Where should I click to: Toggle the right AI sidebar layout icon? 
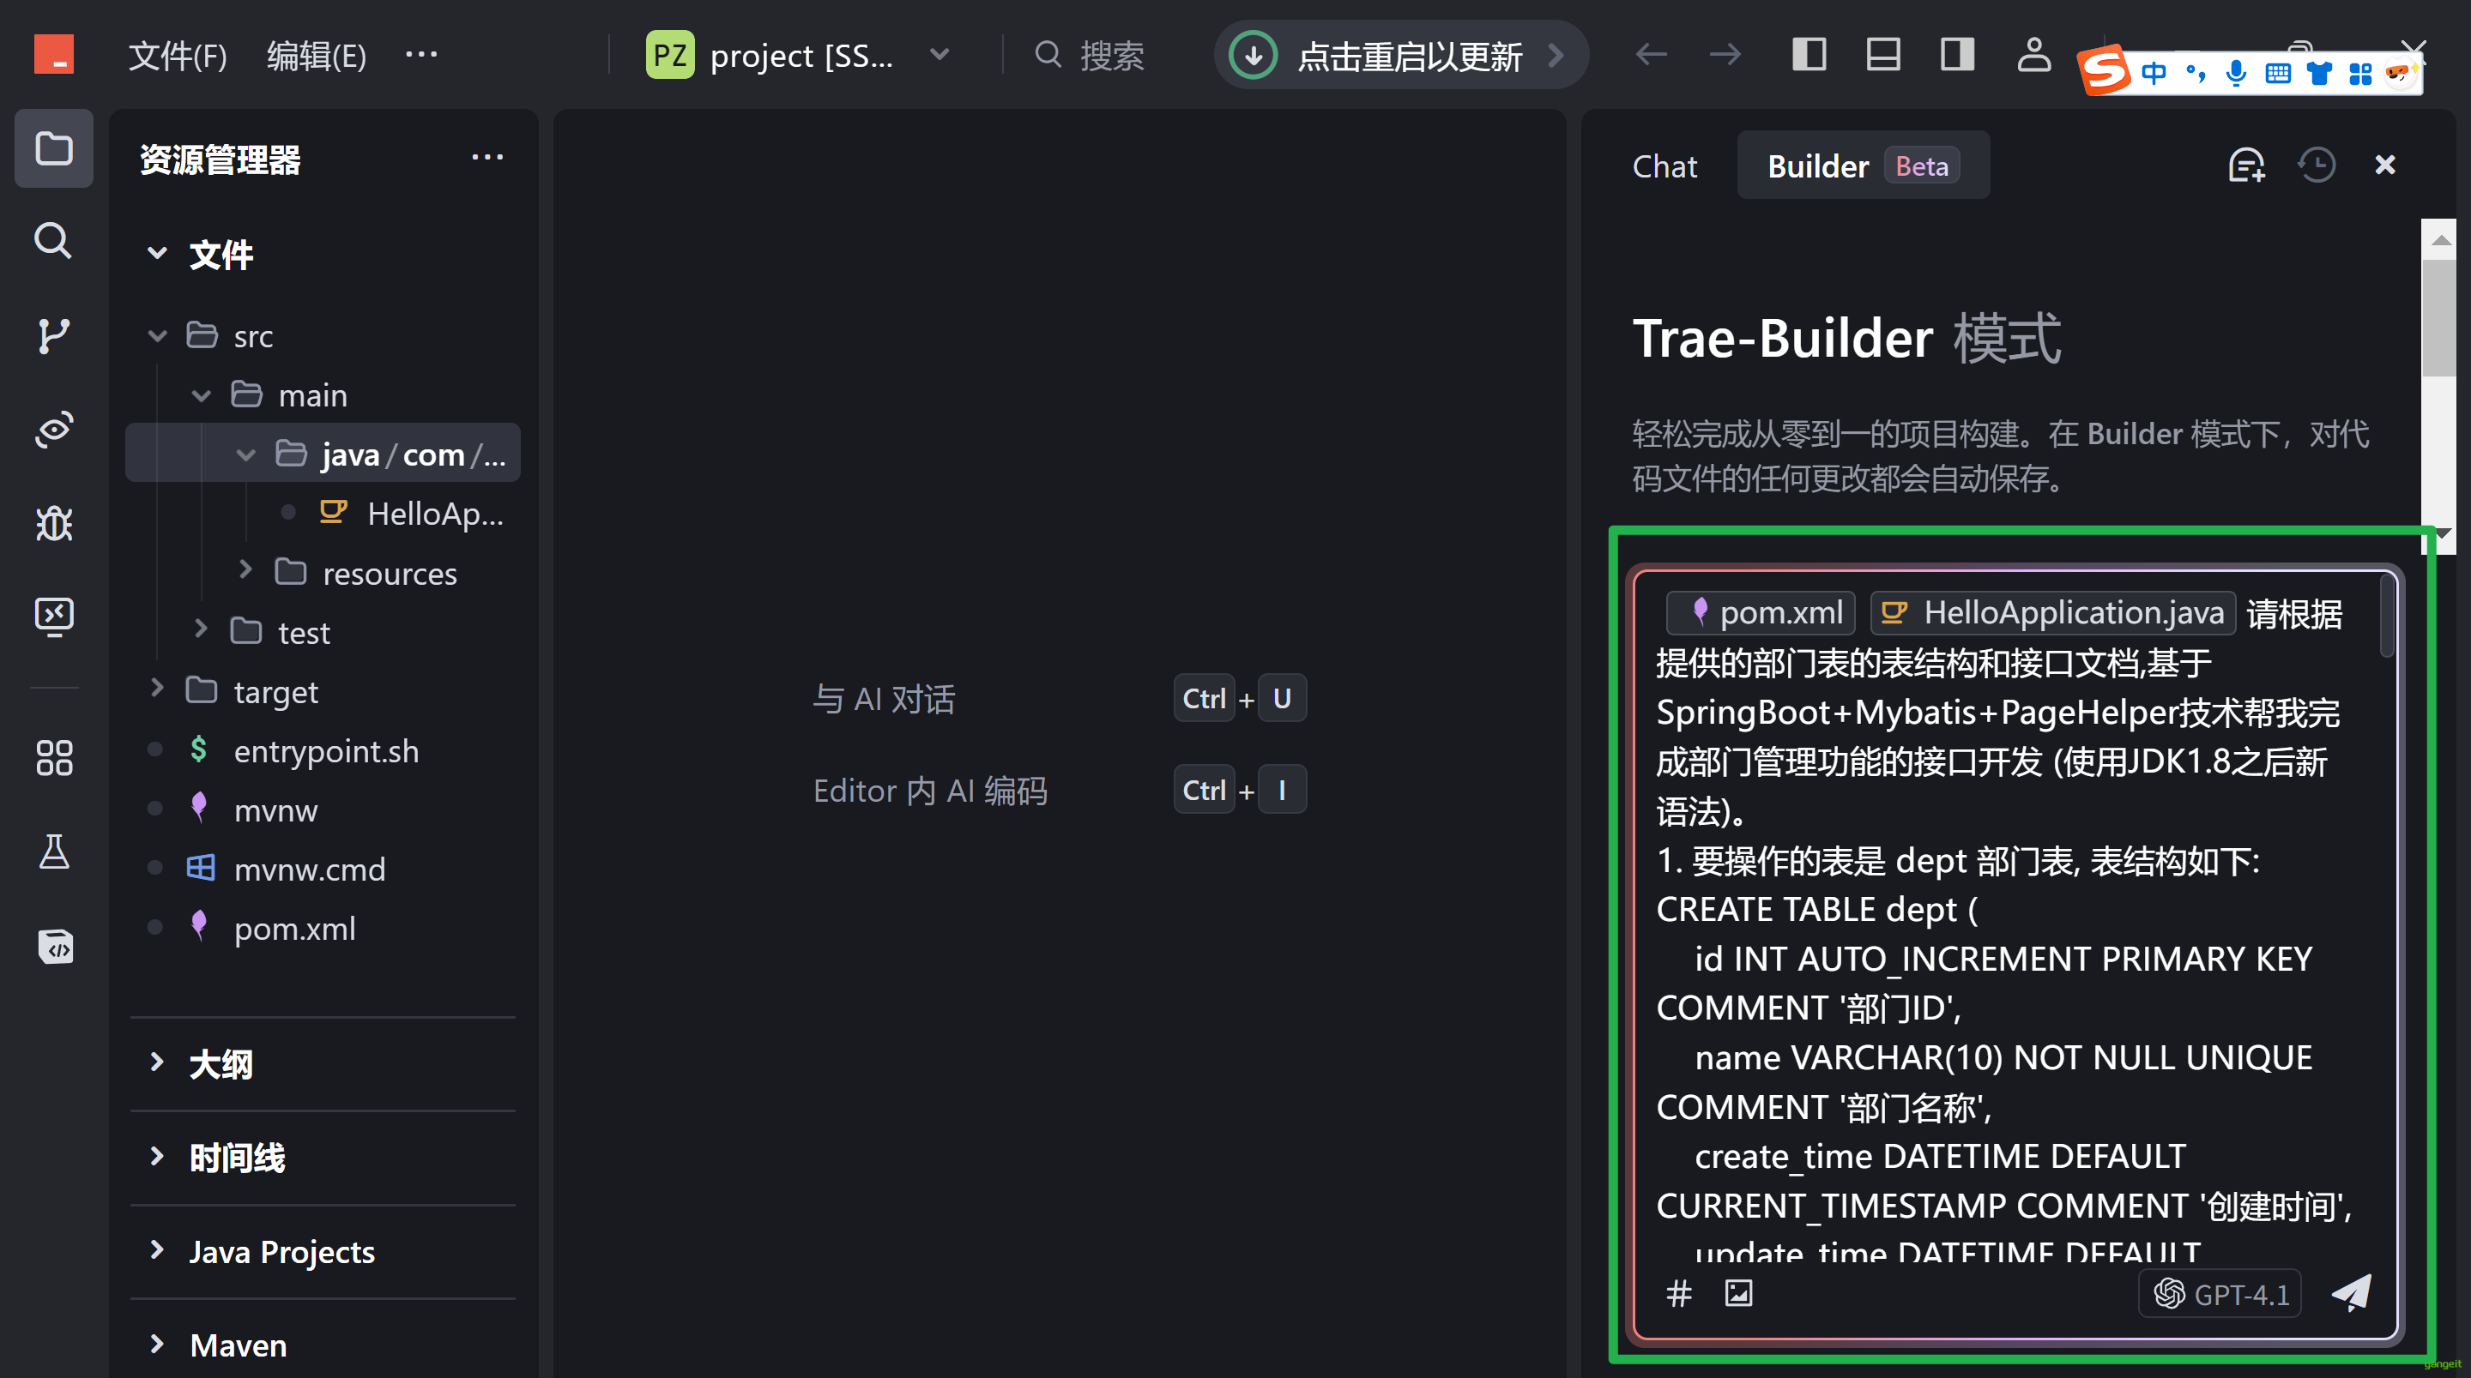1957,55
